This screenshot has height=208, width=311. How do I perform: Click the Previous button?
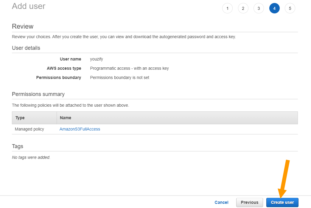(x=250, y=202)
